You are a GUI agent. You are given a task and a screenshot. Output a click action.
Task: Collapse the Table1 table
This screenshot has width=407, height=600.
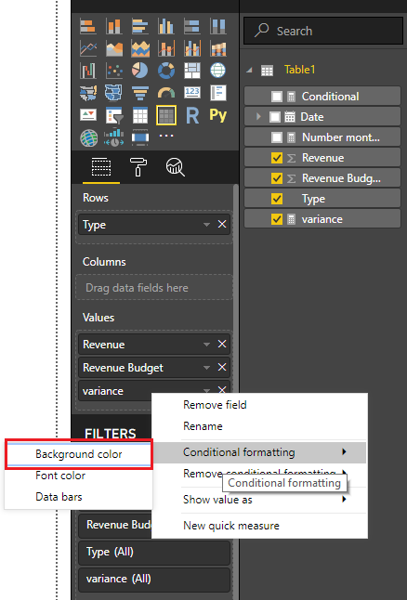click(x=250, y=70)
